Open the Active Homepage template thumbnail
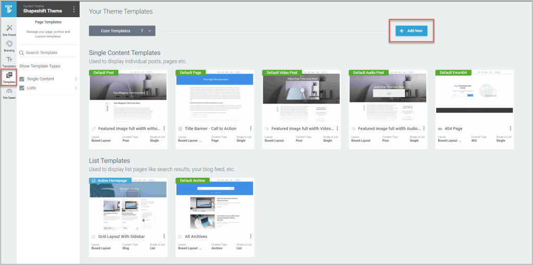The width and height of the screenshot is (533, 265). click(x=128, y=204)
